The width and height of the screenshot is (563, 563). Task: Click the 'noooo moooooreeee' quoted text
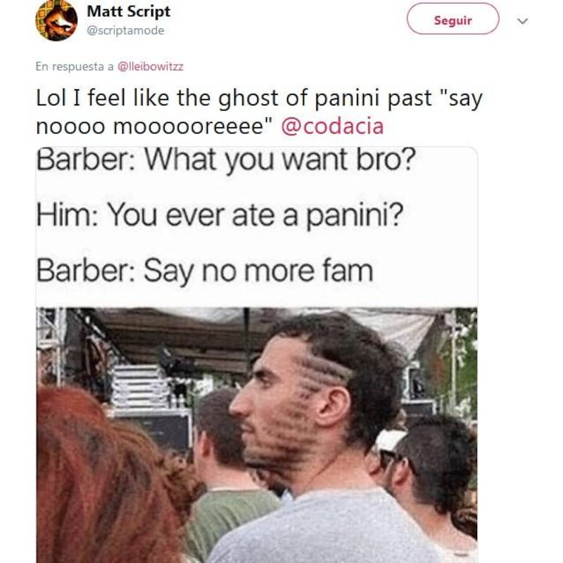click(153, 127)
